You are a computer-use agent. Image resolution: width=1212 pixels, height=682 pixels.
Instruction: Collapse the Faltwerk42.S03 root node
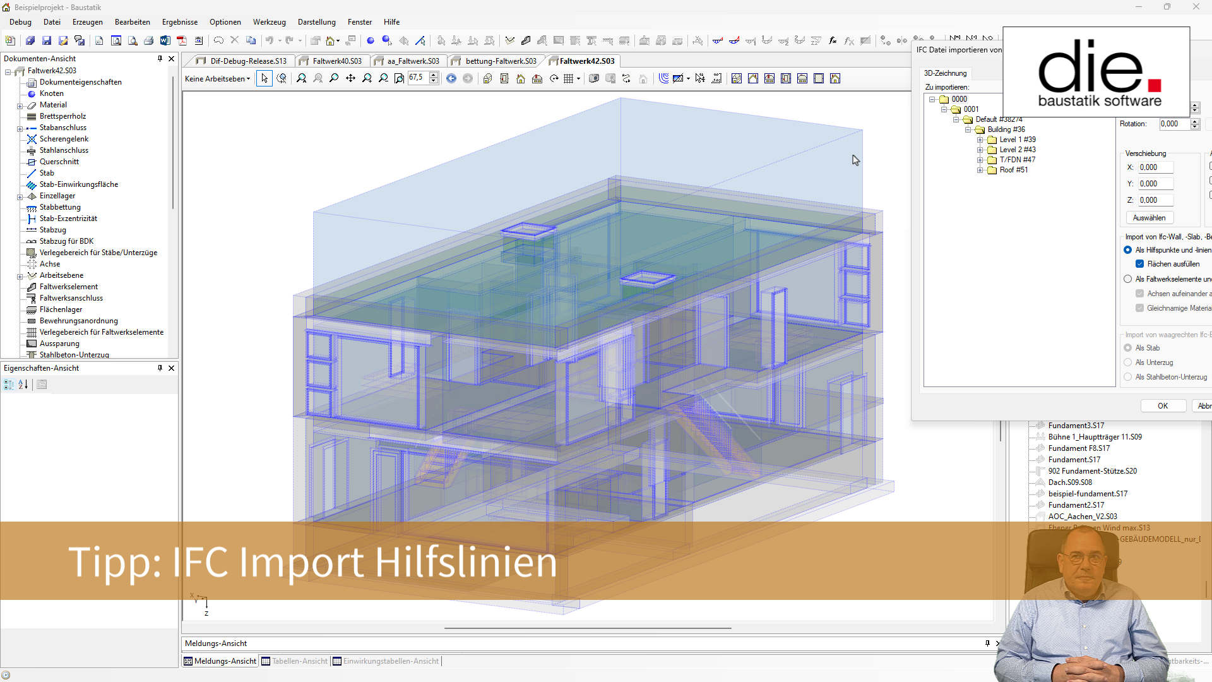(8, 71)
